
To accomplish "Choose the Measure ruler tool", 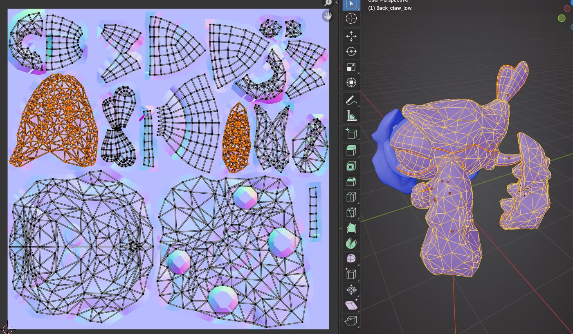I will [351, 116].
